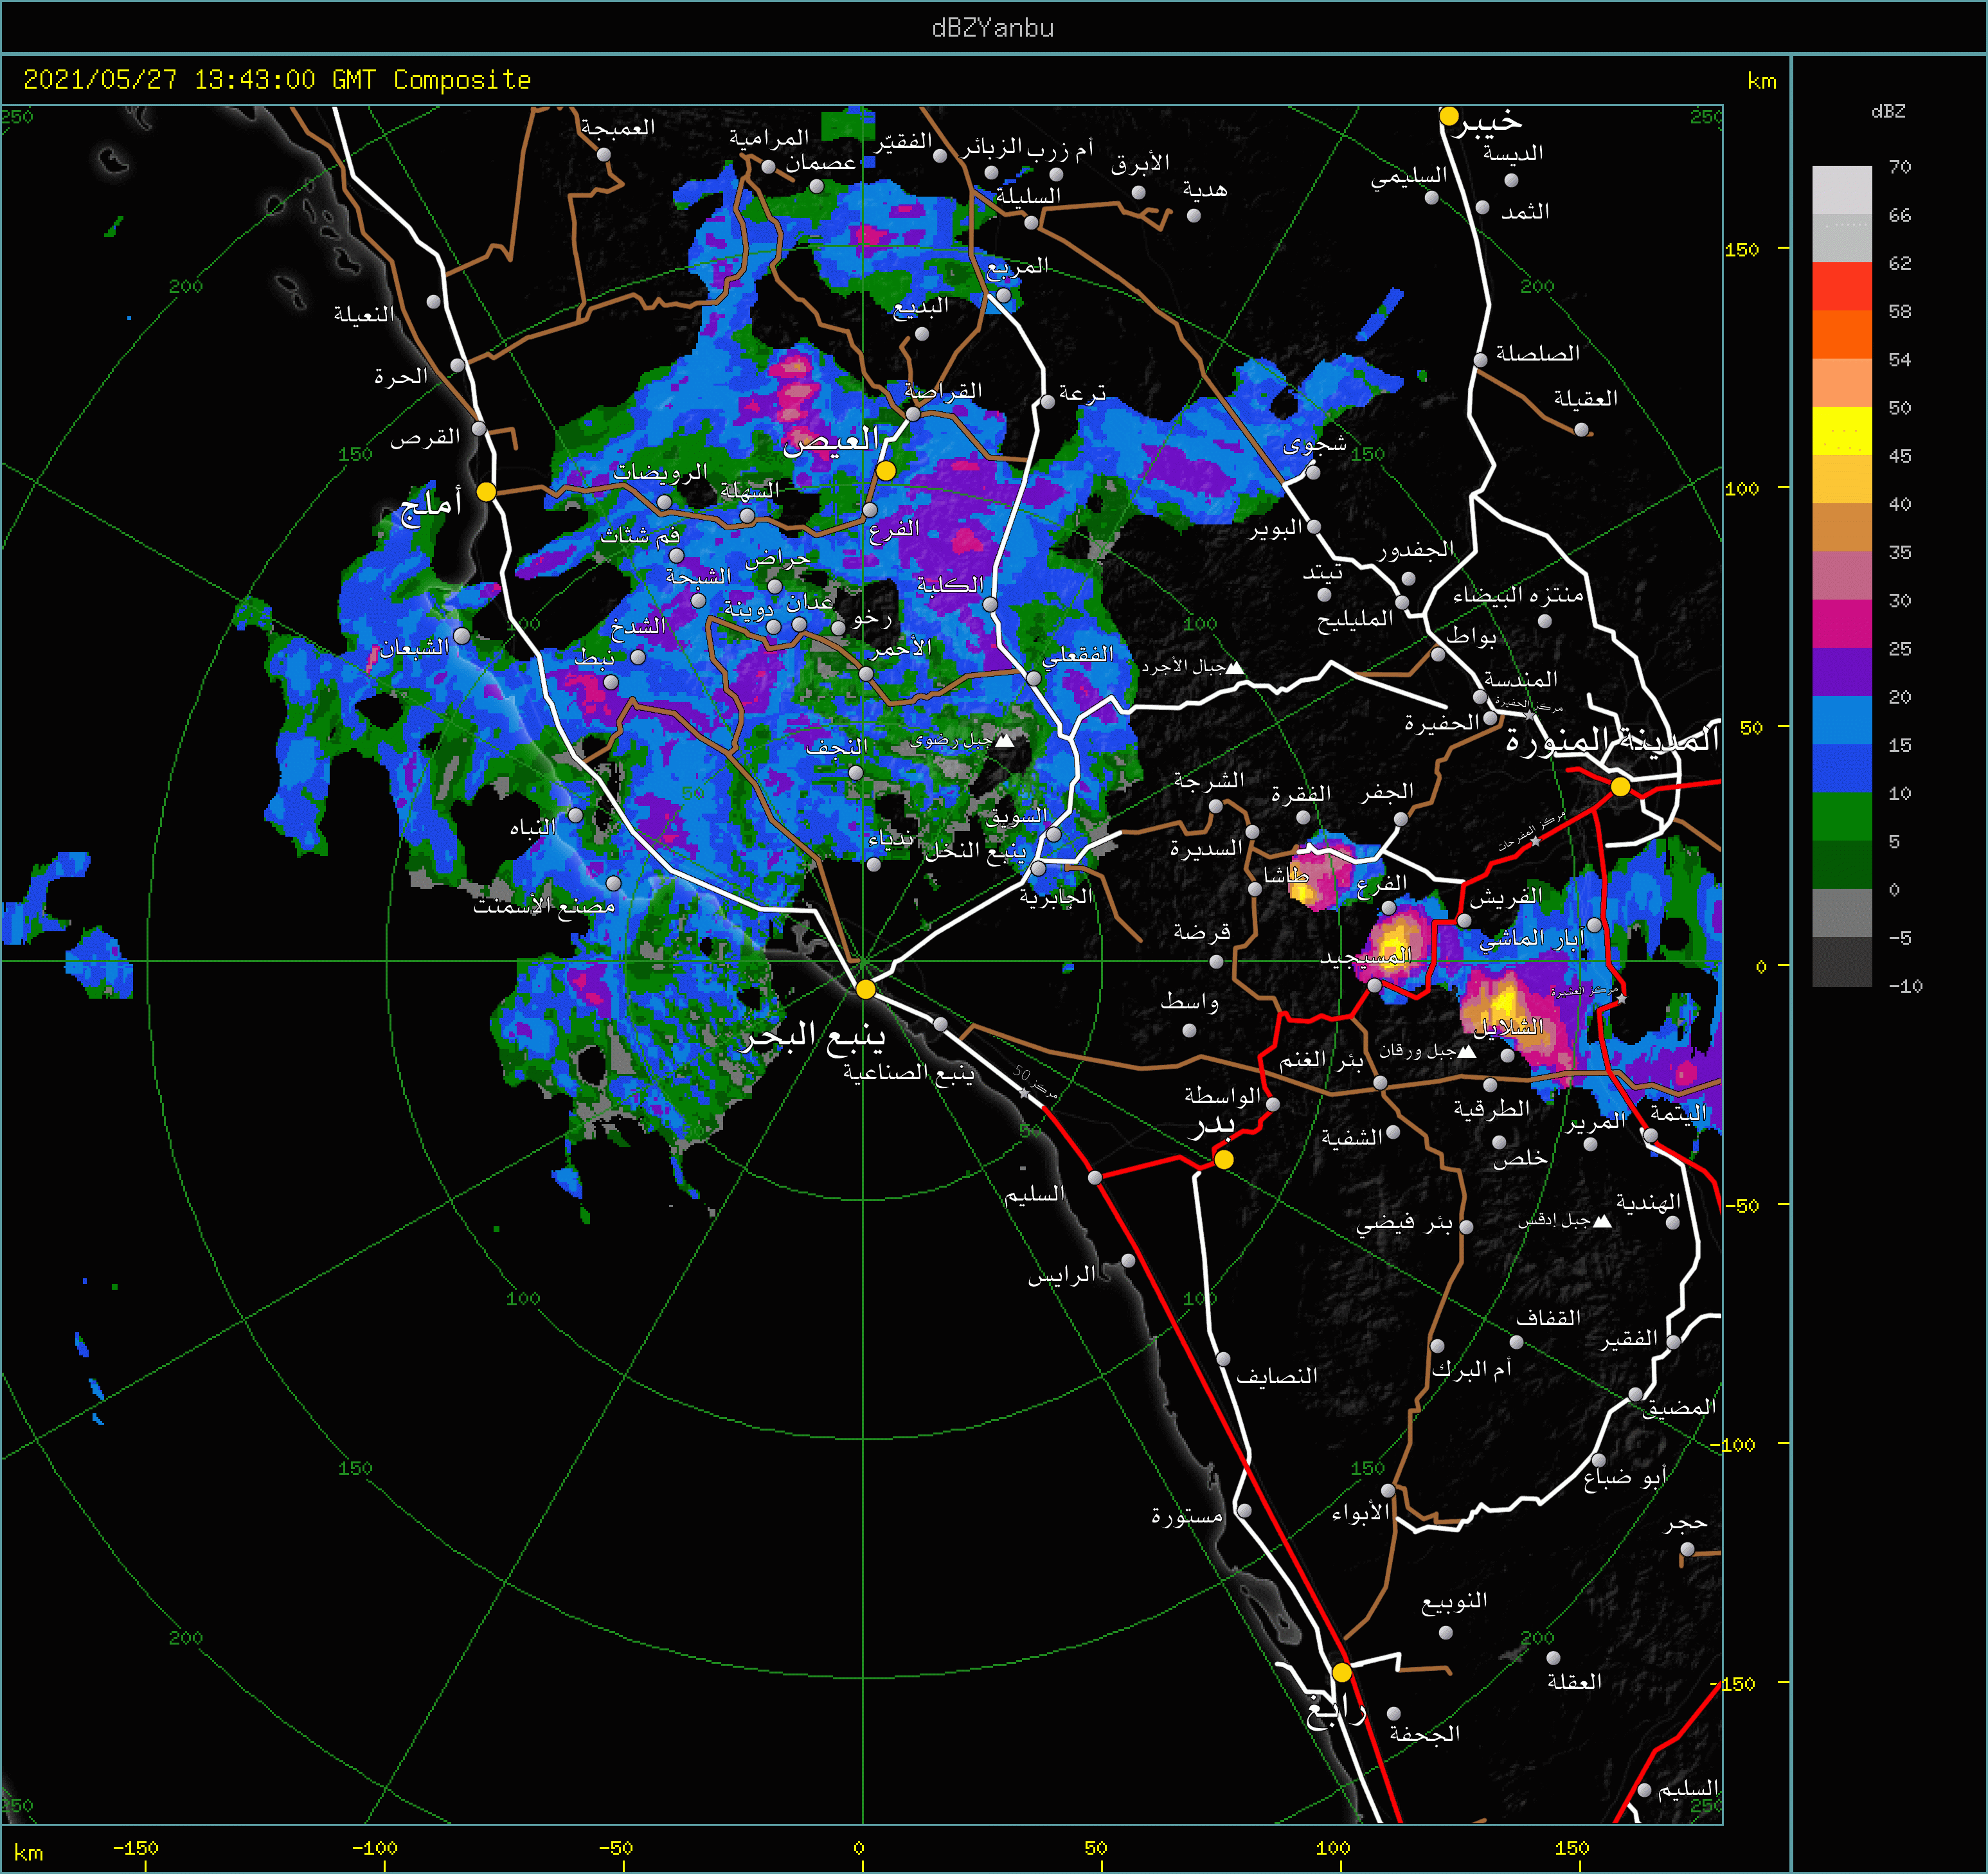The image size is (1988, 1874).
Task: Click the red legend swatch below 62
Action: [1842, 286]
